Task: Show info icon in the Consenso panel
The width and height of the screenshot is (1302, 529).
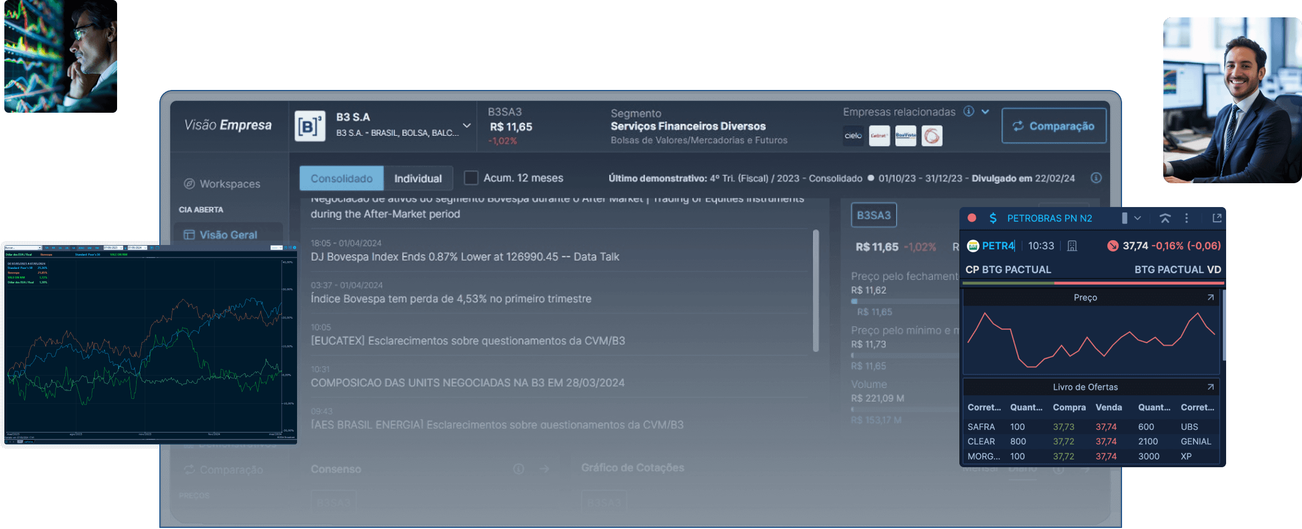Action: click(x=519, y=469)
